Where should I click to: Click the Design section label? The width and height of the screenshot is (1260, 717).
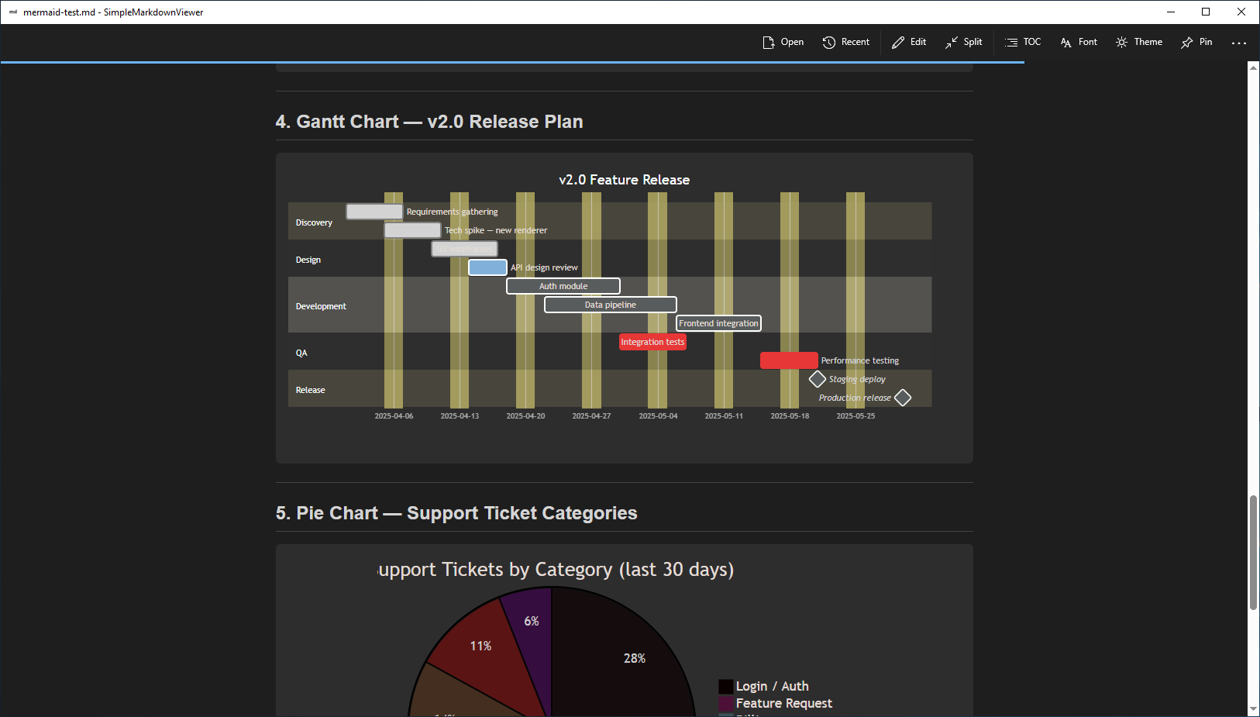tap(308, 260)
